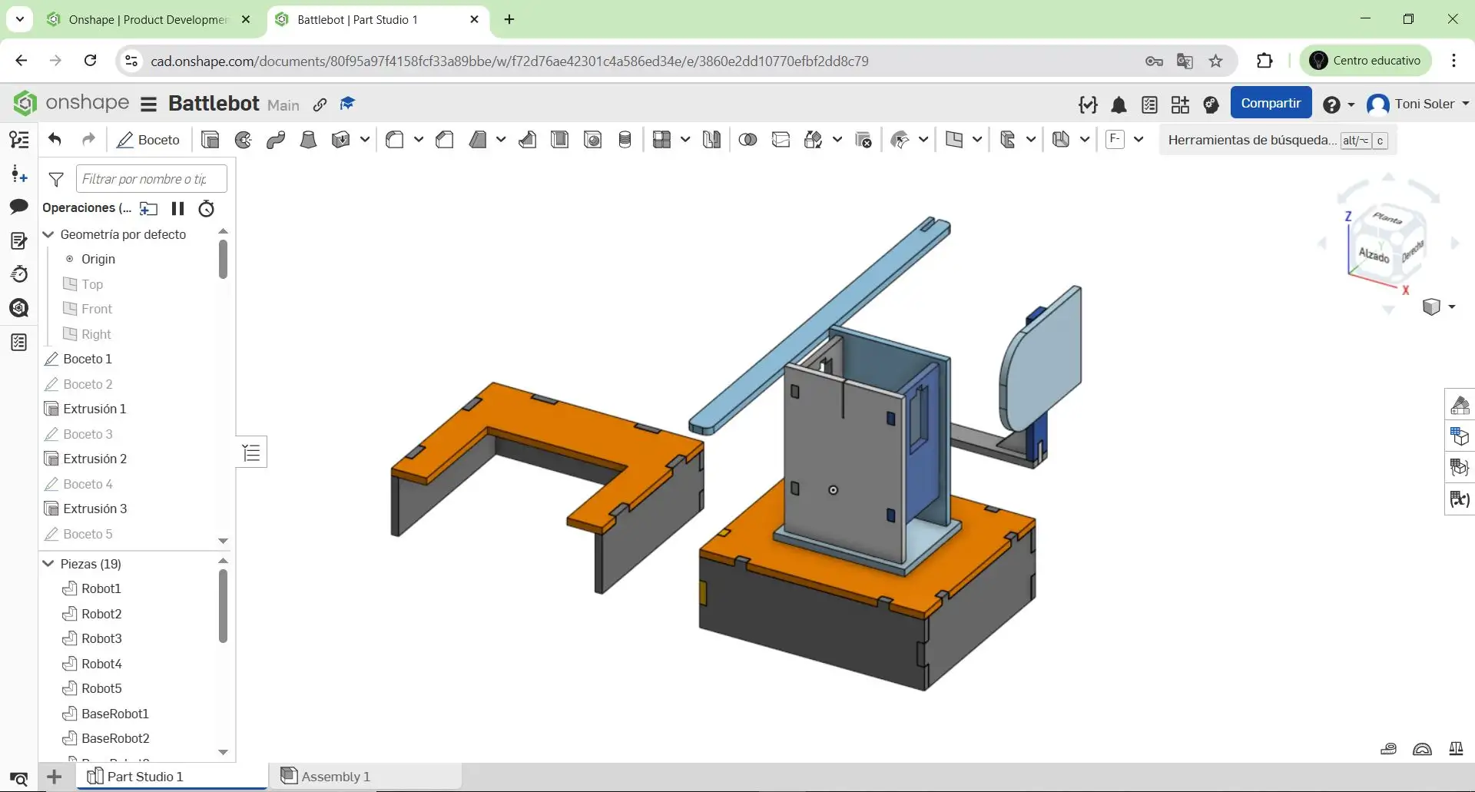The height and width of the screenshot is (792, 1475).
Task: Toggle the feature list filter icon
Action: tap(56, 180)
